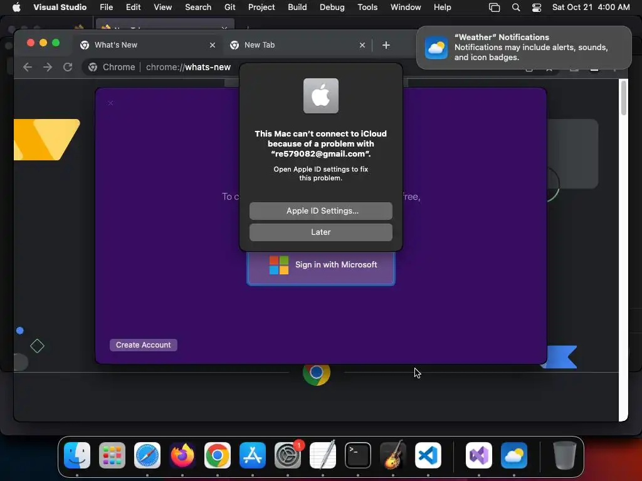The width and height of the screenshot is (642, 481).
Task: Close the New Tab tab
Action: 362,45
